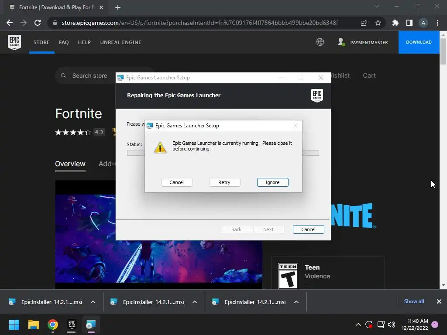The height and width of the screenshot is (335, 447).
Task: Open the Chrome three-dot menu
Action: click(437, 23)
